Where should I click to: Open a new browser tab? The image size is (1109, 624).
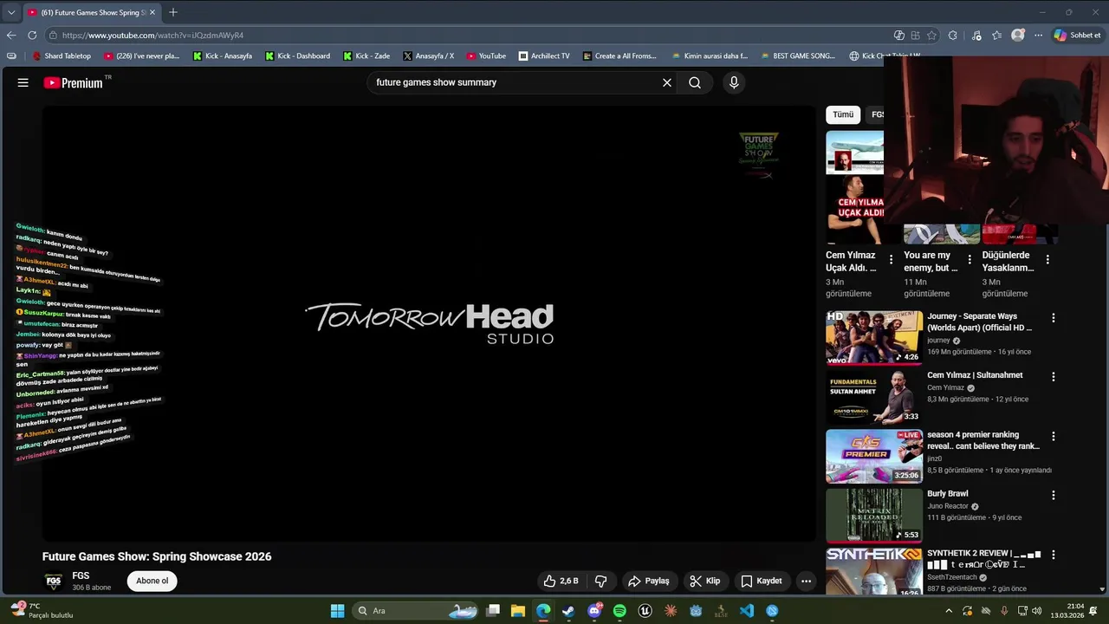pos(173,12)
